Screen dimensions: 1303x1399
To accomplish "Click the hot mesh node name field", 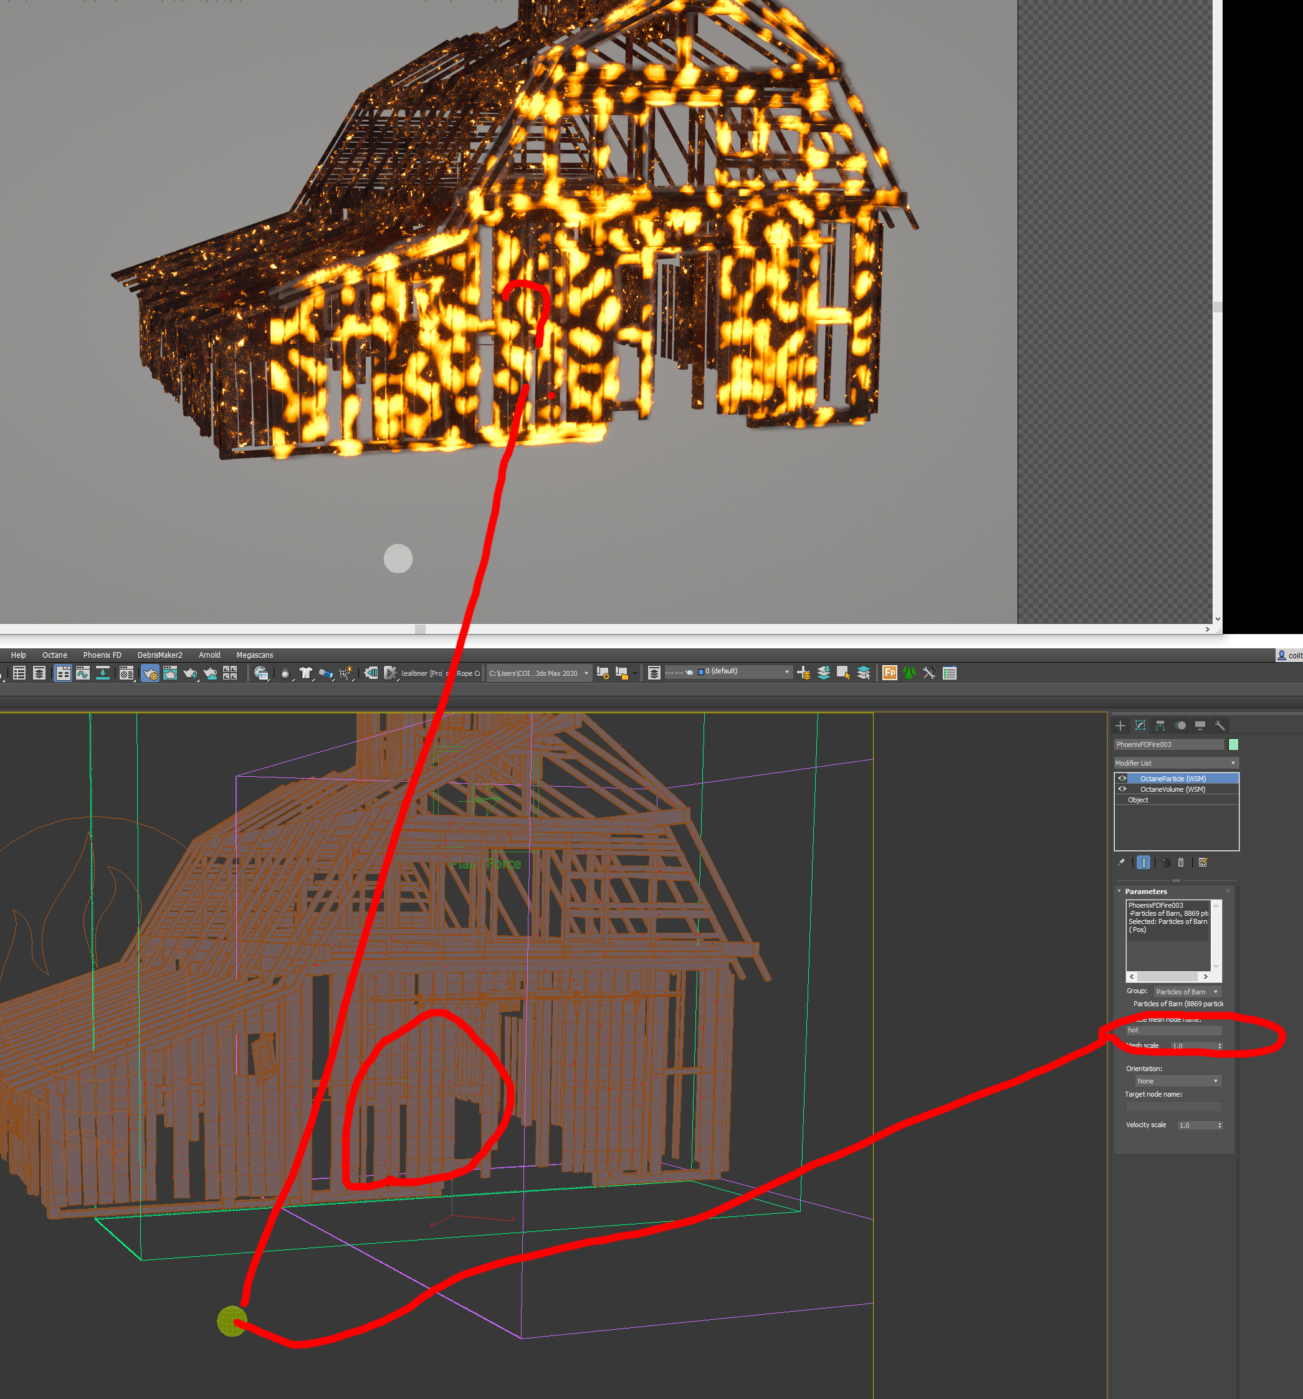I will (1173, 1031).
